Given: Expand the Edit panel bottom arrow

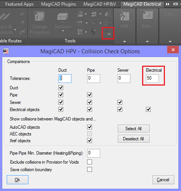Looking at the screenshot, I should click(x=125, y=42).
